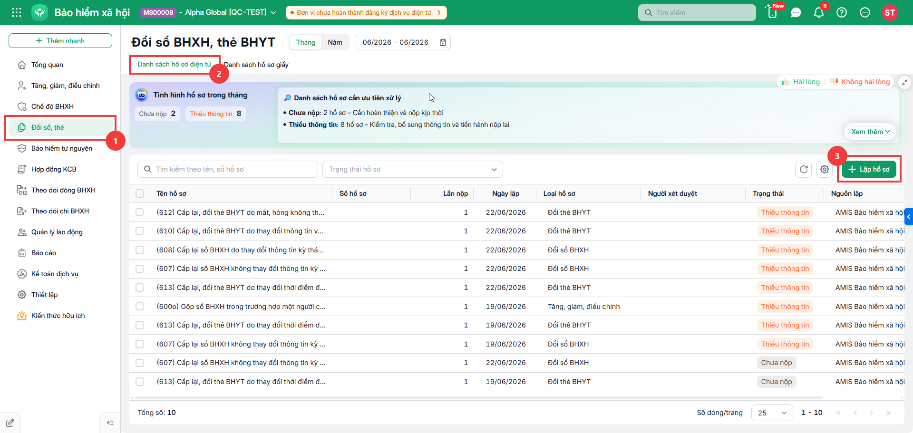The image size is (913, 433).
Task: Click the Thêm nhanh button
Action: click(60, 41)
